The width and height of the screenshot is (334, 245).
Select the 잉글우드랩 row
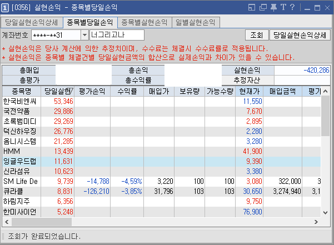pyautogui.click(x=161, y=161)
